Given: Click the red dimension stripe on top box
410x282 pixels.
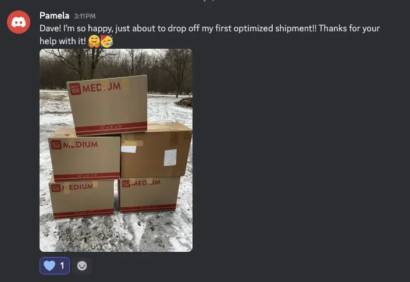Looking at the screenshot, I should coord(111,128).
